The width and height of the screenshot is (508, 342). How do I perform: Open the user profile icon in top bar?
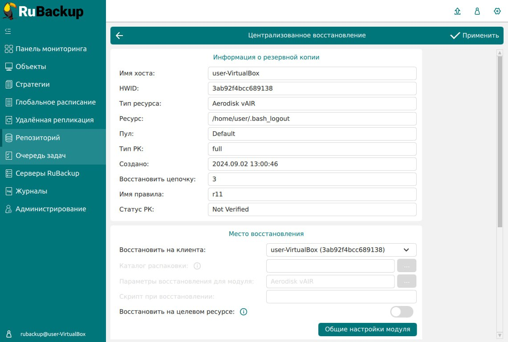pyautogui.click(x=477, y=12)
